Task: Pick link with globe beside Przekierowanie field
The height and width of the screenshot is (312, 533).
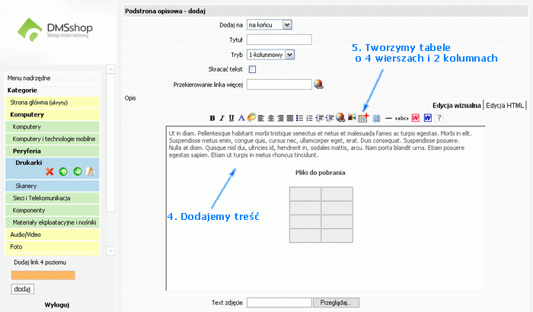Action: click(318, 84)
